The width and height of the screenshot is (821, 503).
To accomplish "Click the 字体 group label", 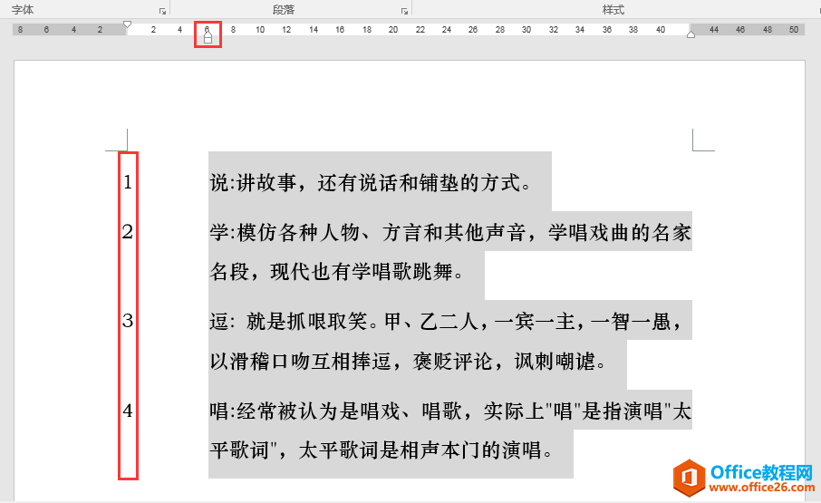I will [x=23, y=10].
